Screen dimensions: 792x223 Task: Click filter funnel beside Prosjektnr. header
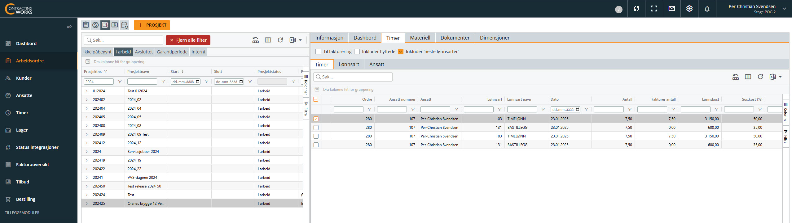pos(105,71)
